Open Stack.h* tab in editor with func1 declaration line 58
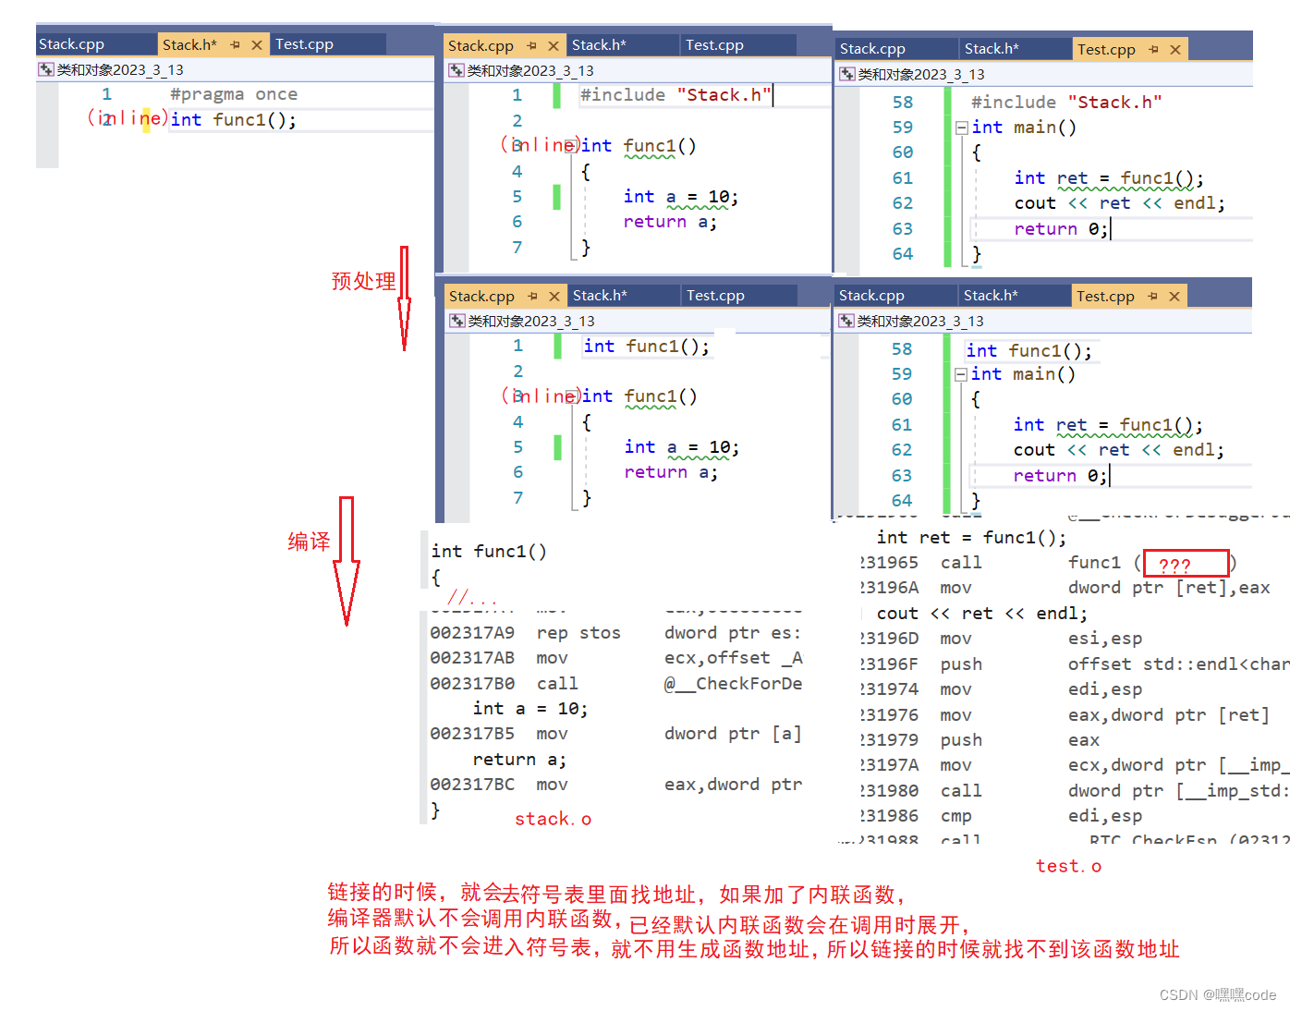 click(991, 295)
